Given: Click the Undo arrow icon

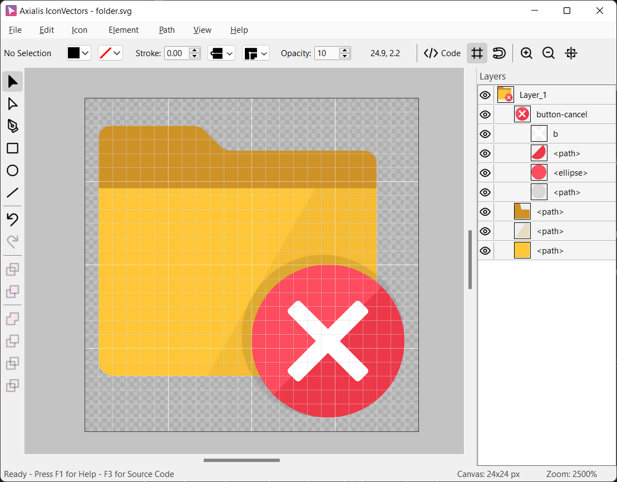Looking at the screenshot, I should pos(12,220).
